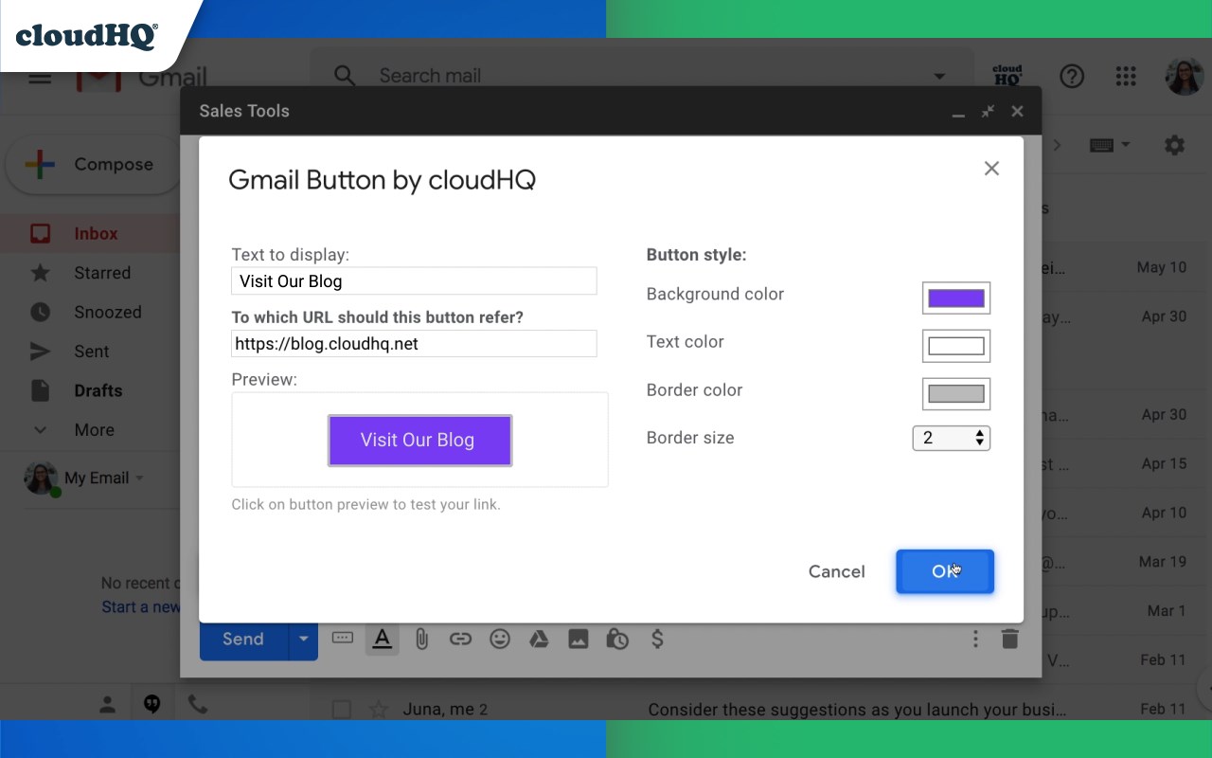Open the Help question mark icon
This screenshot has height=758, width=1212.
click(x=1072, y=76)
